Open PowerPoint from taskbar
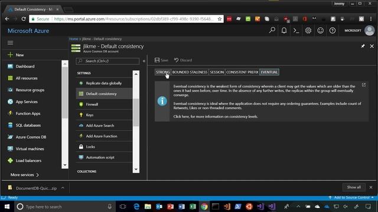Image resolution: width=378 pixels, height=212 pixels. coord(171,207)
